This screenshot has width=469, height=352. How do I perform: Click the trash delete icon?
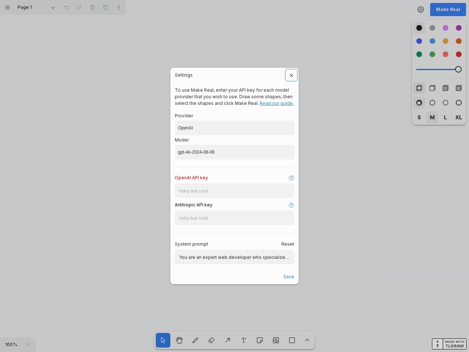(93, 7)
